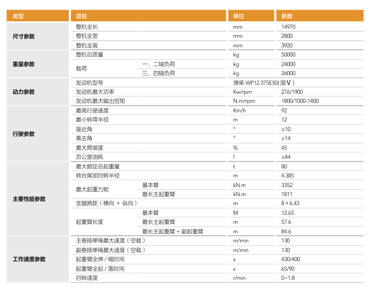
Task: Click the value ≤44
Action: pyautogui.click(x=286, y=157)
